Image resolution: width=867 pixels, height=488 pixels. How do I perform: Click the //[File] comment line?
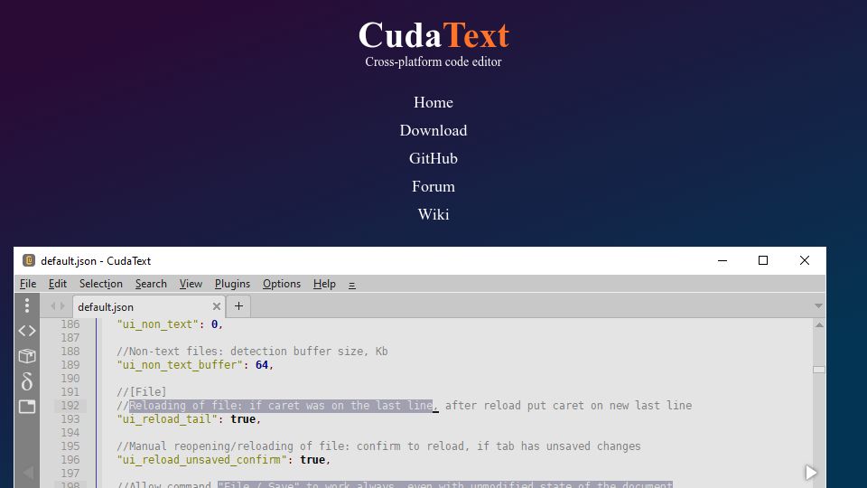coord(142,391)
